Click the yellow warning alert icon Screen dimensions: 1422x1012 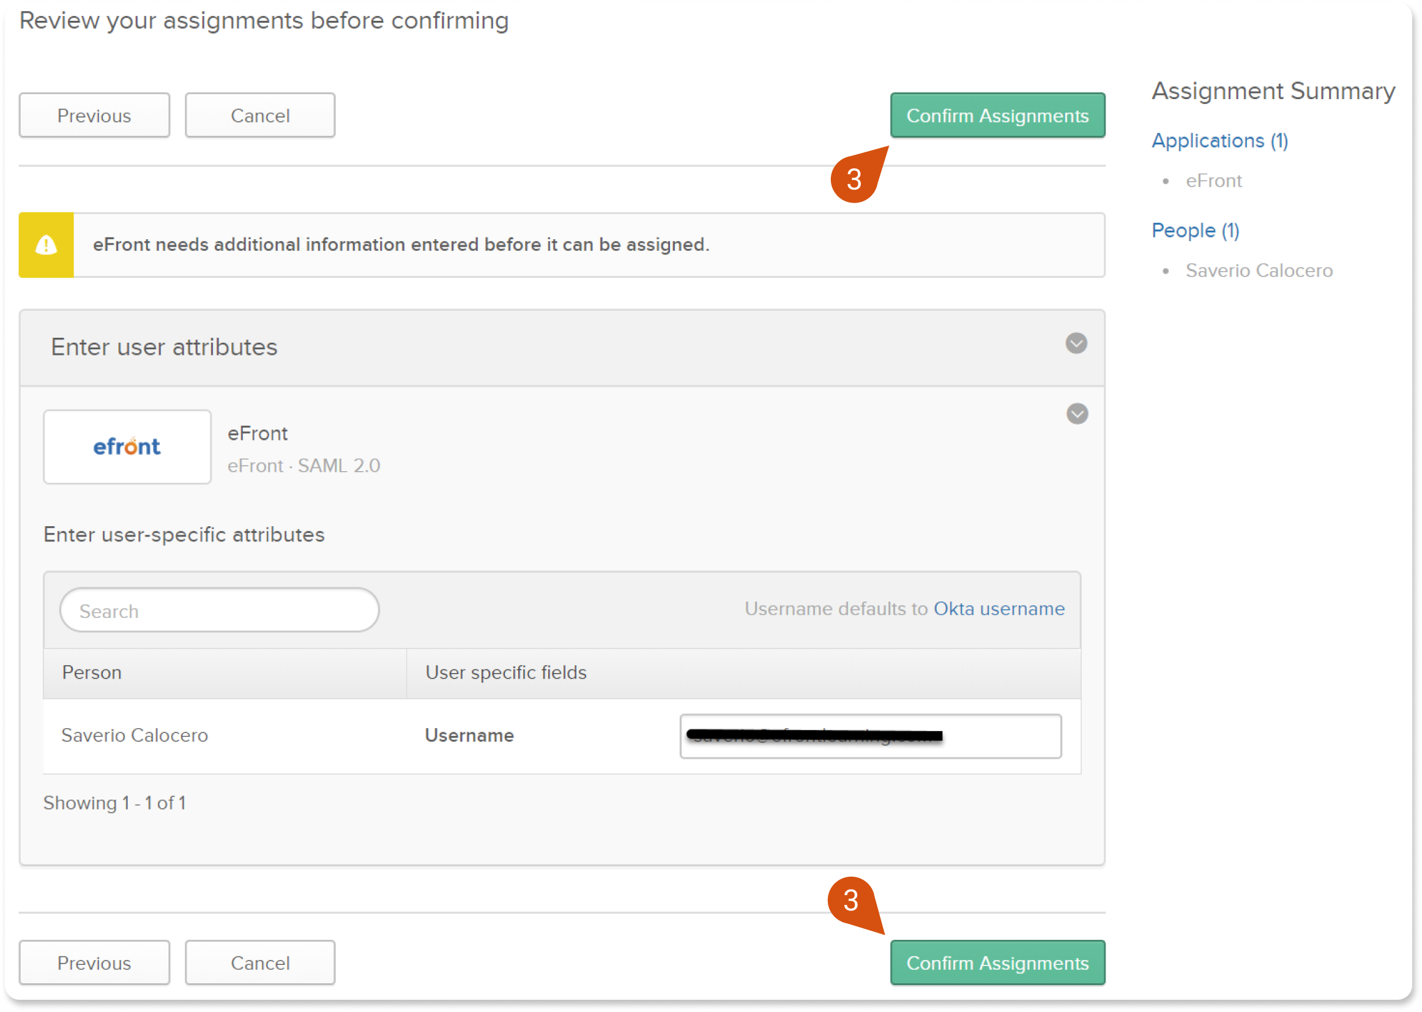coord(46,245)
